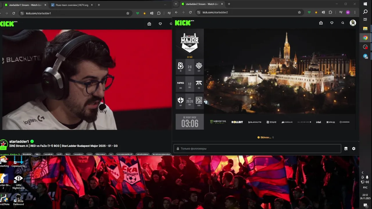
Task: Click the starladder2 stream video player
Action: coord(266,79)
